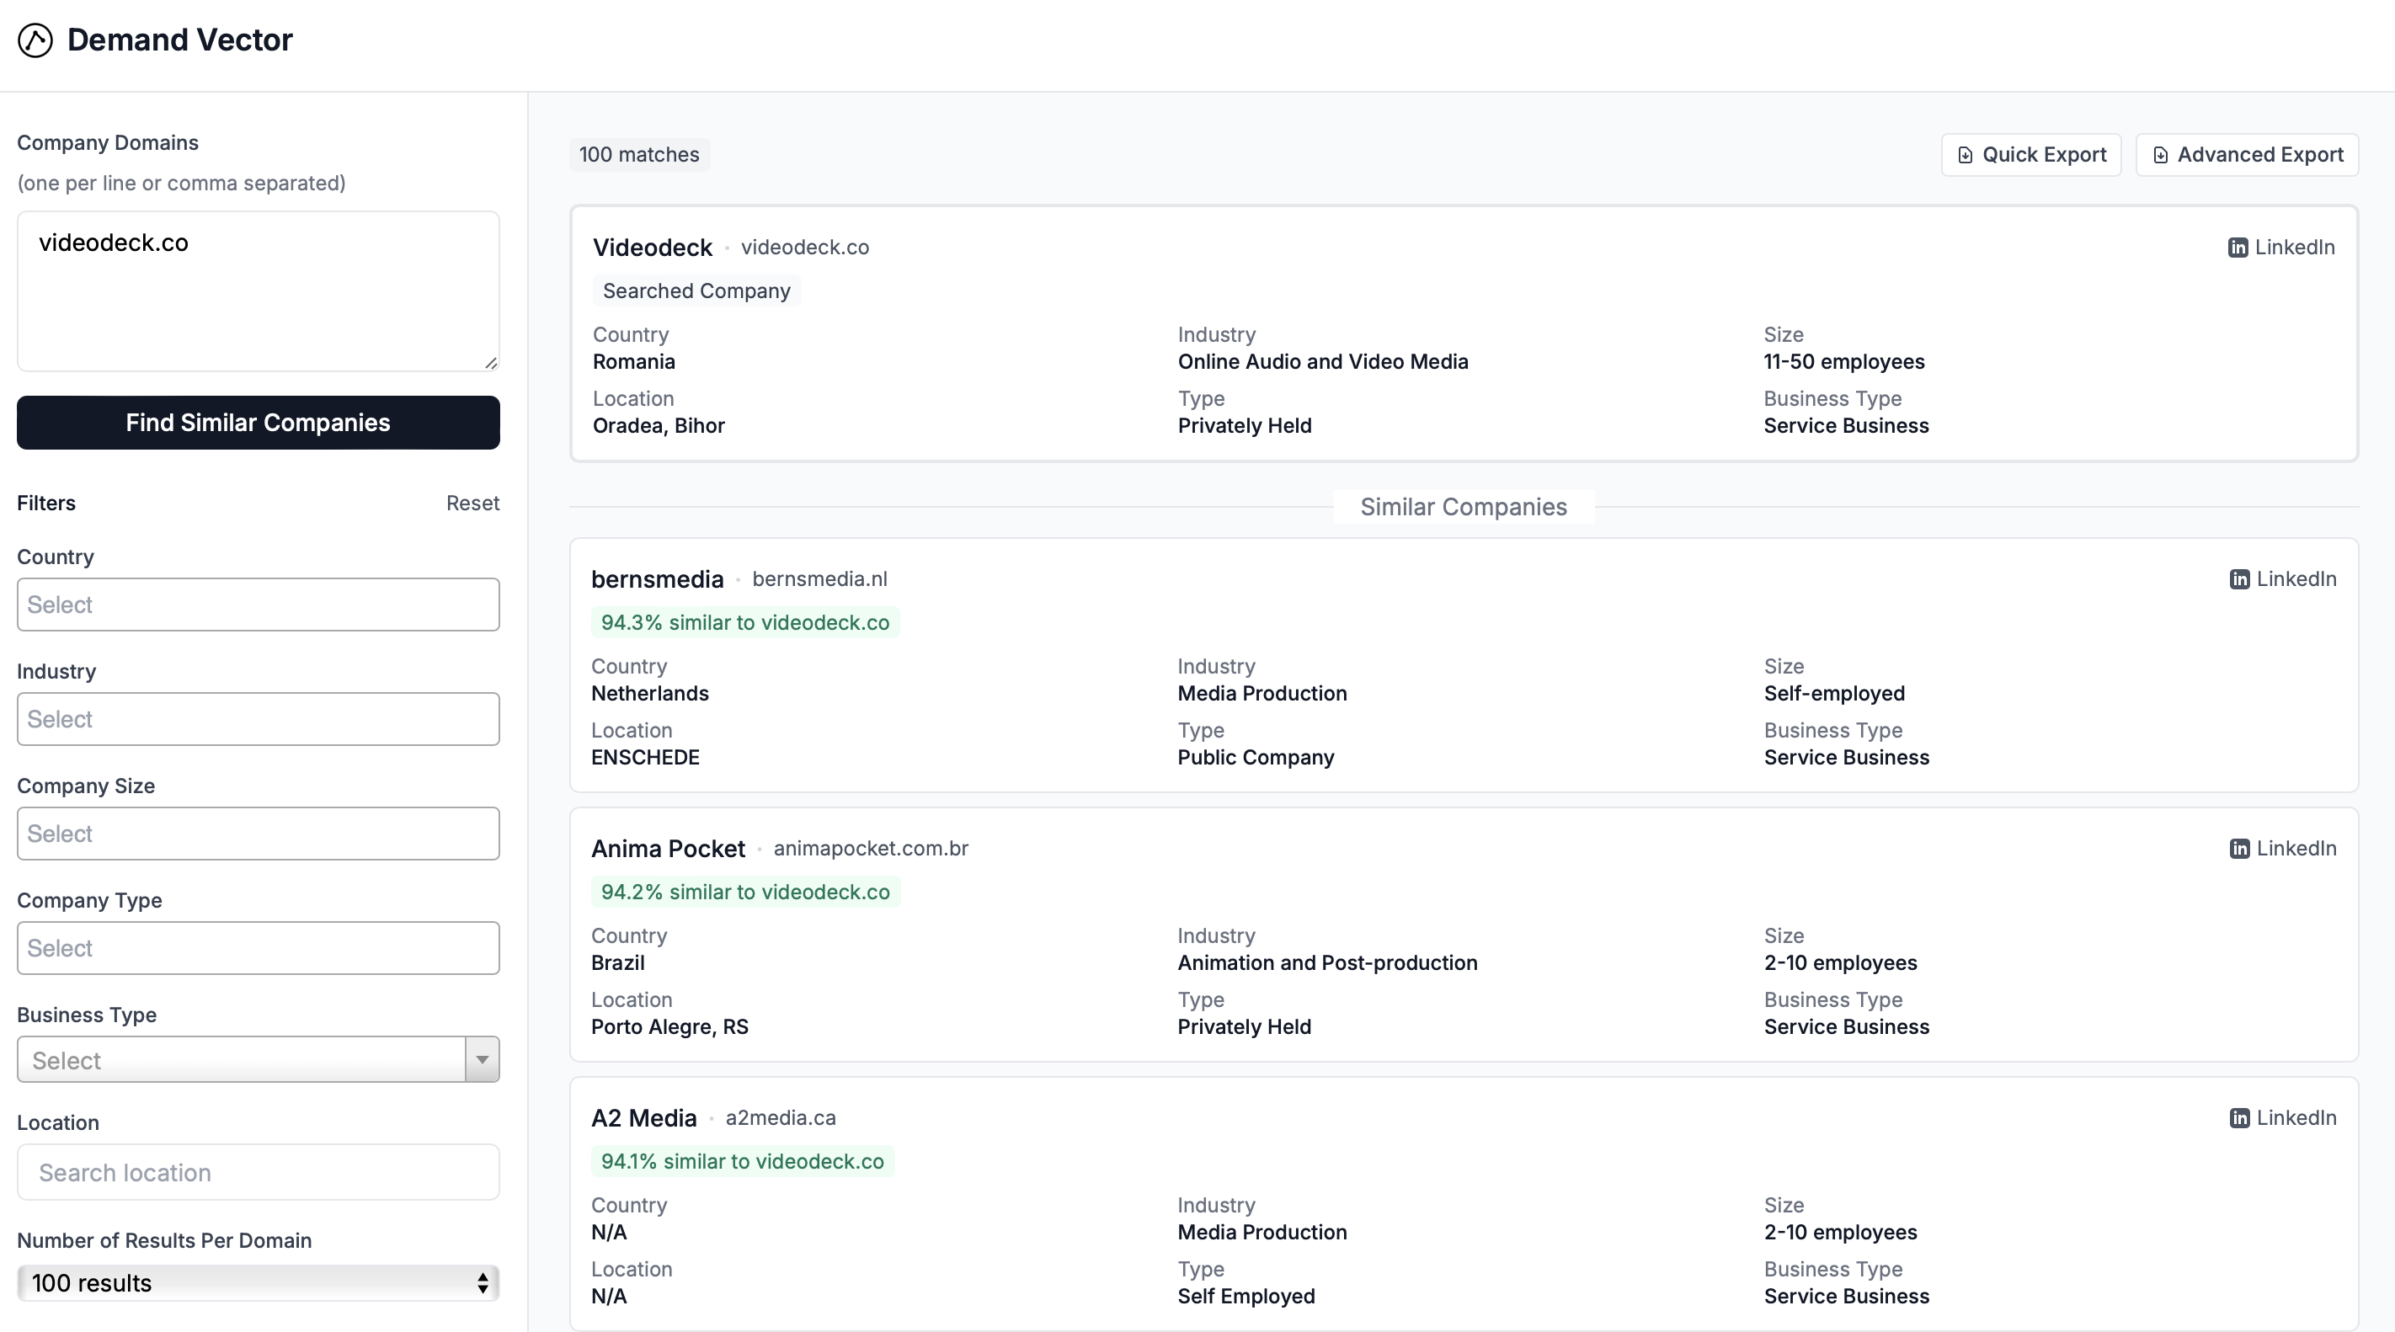The height and width of the screenshot is (1332, 2395).
Task: Click the Demand Vector logo icon
Action: click(35, 40)
